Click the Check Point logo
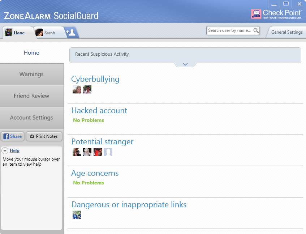 click(276, 14)
